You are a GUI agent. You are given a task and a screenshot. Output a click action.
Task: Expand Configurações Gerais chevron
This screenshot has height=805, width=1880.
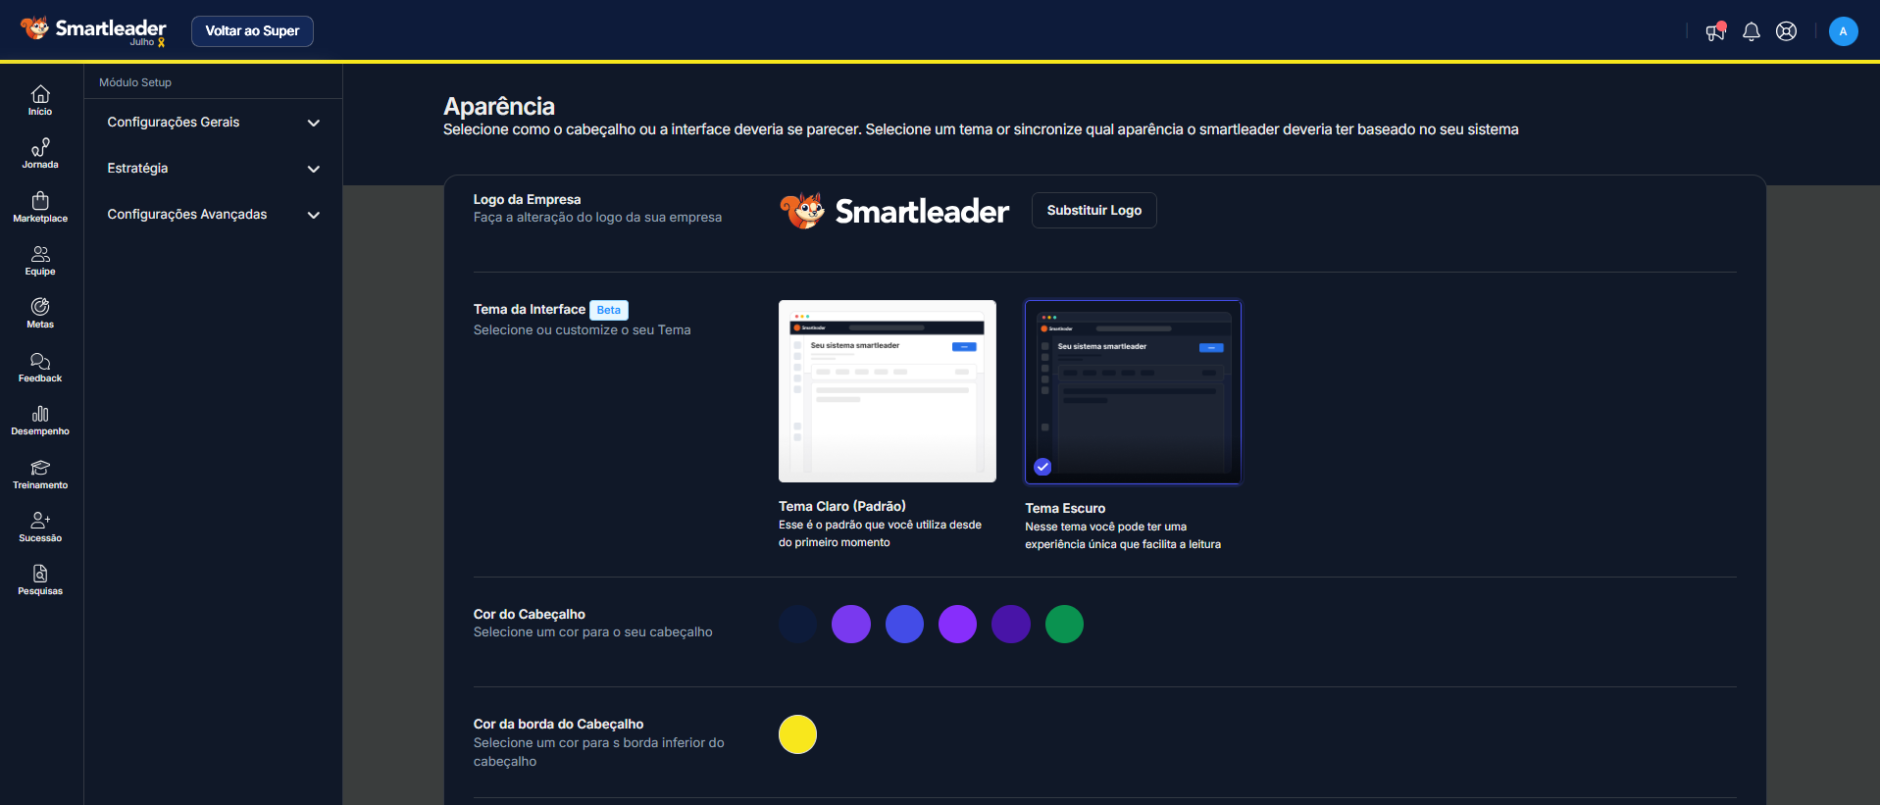click(x=314, y=123)
